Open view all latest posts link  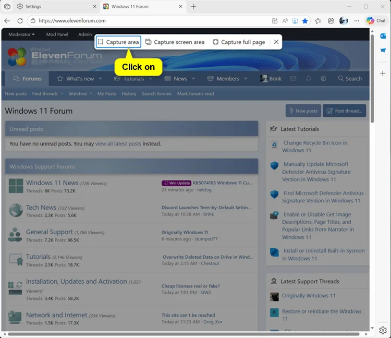pos(118,143)
